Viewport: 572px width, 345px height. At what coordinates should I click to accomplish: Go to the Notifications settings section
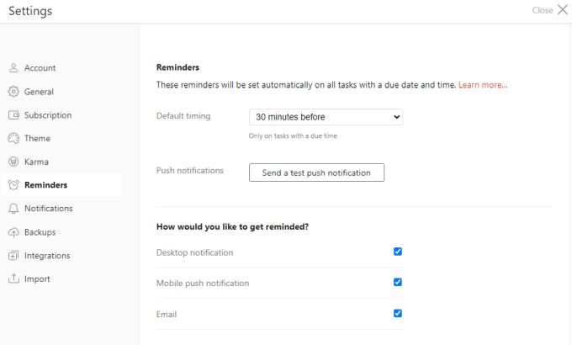[x=48, y=209]
